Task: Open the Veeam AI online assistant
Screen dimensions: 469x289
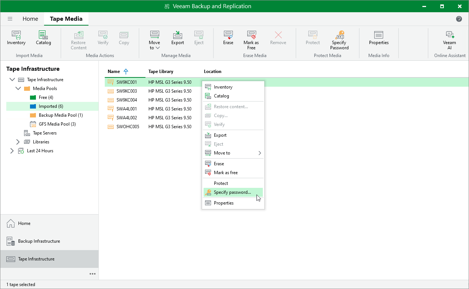Action: 450,40
